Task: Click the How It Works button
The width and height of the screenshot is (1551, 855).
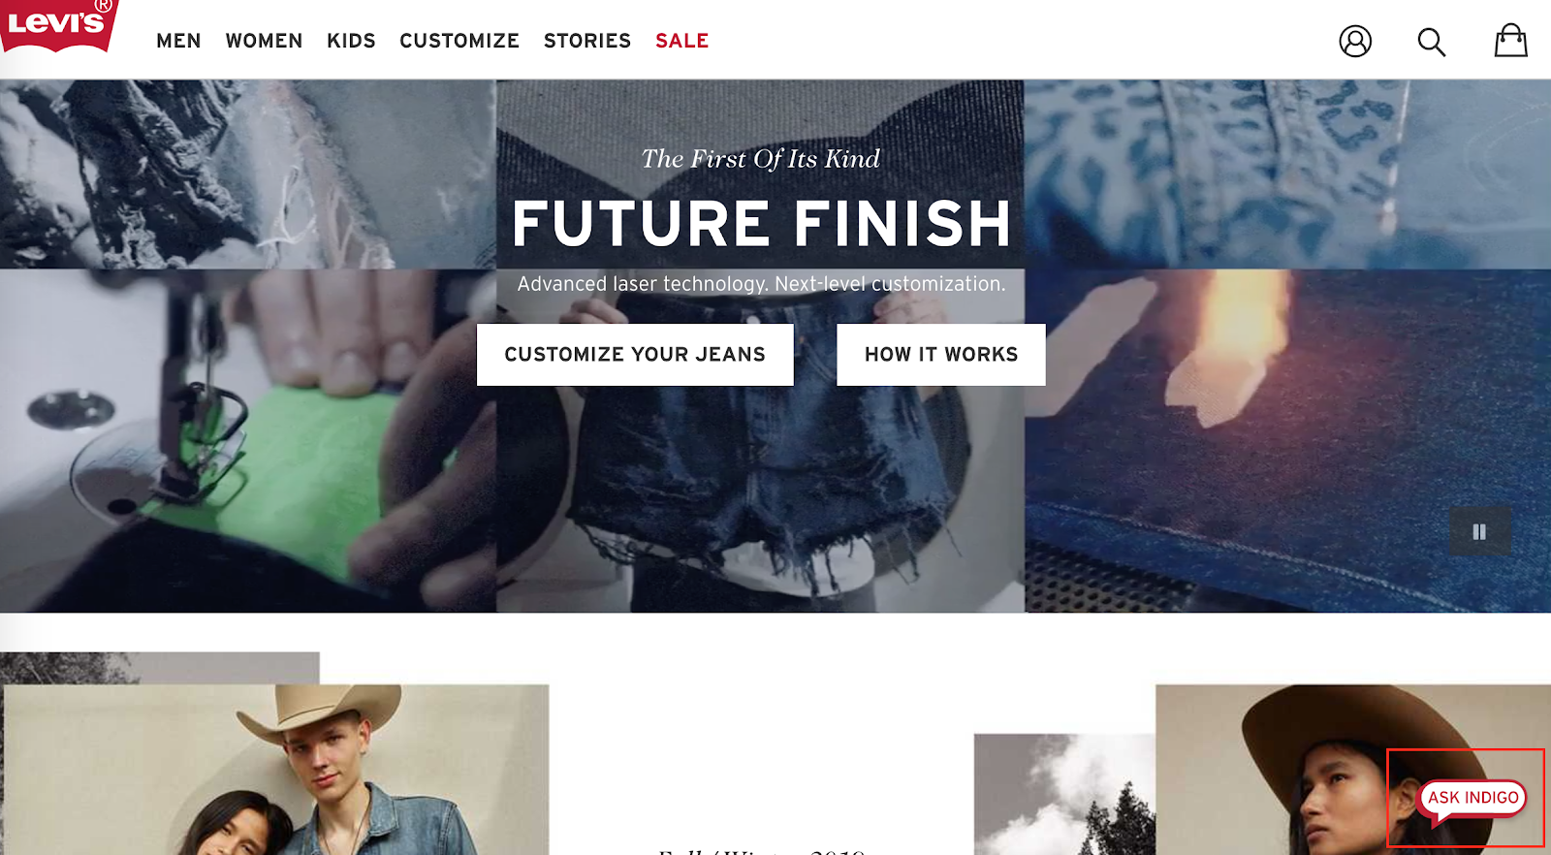Action: point(941,355)
